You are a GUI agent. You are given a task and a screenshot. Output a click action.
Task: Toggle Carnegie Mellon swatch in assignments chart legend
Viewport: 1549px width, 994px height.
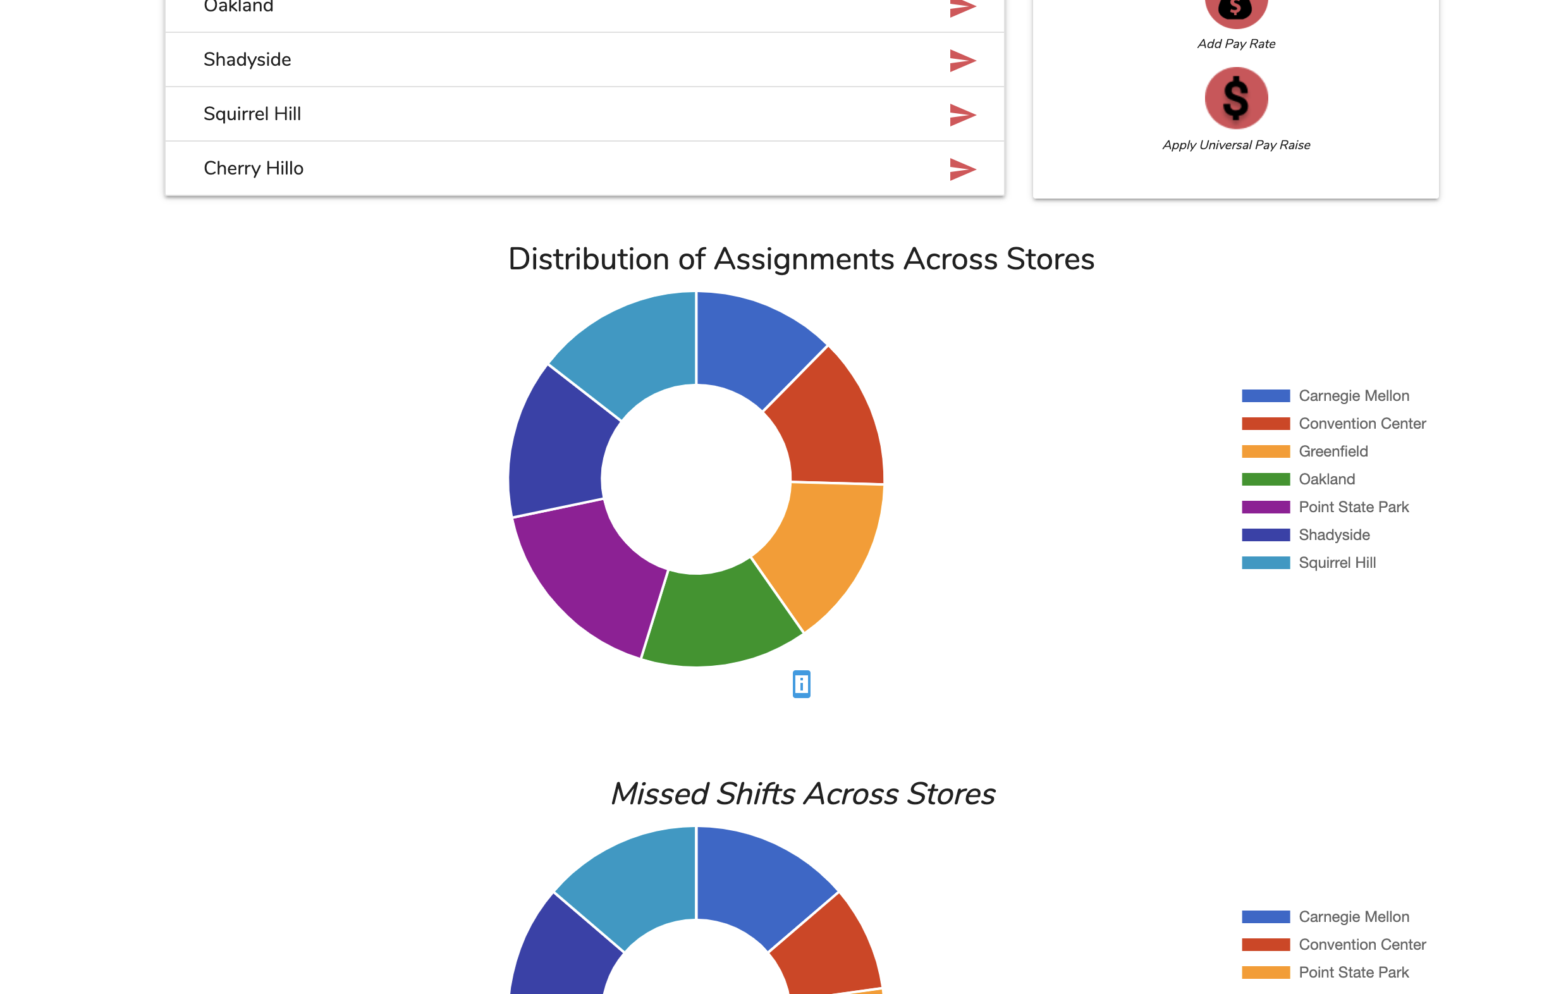point(1266,396)
